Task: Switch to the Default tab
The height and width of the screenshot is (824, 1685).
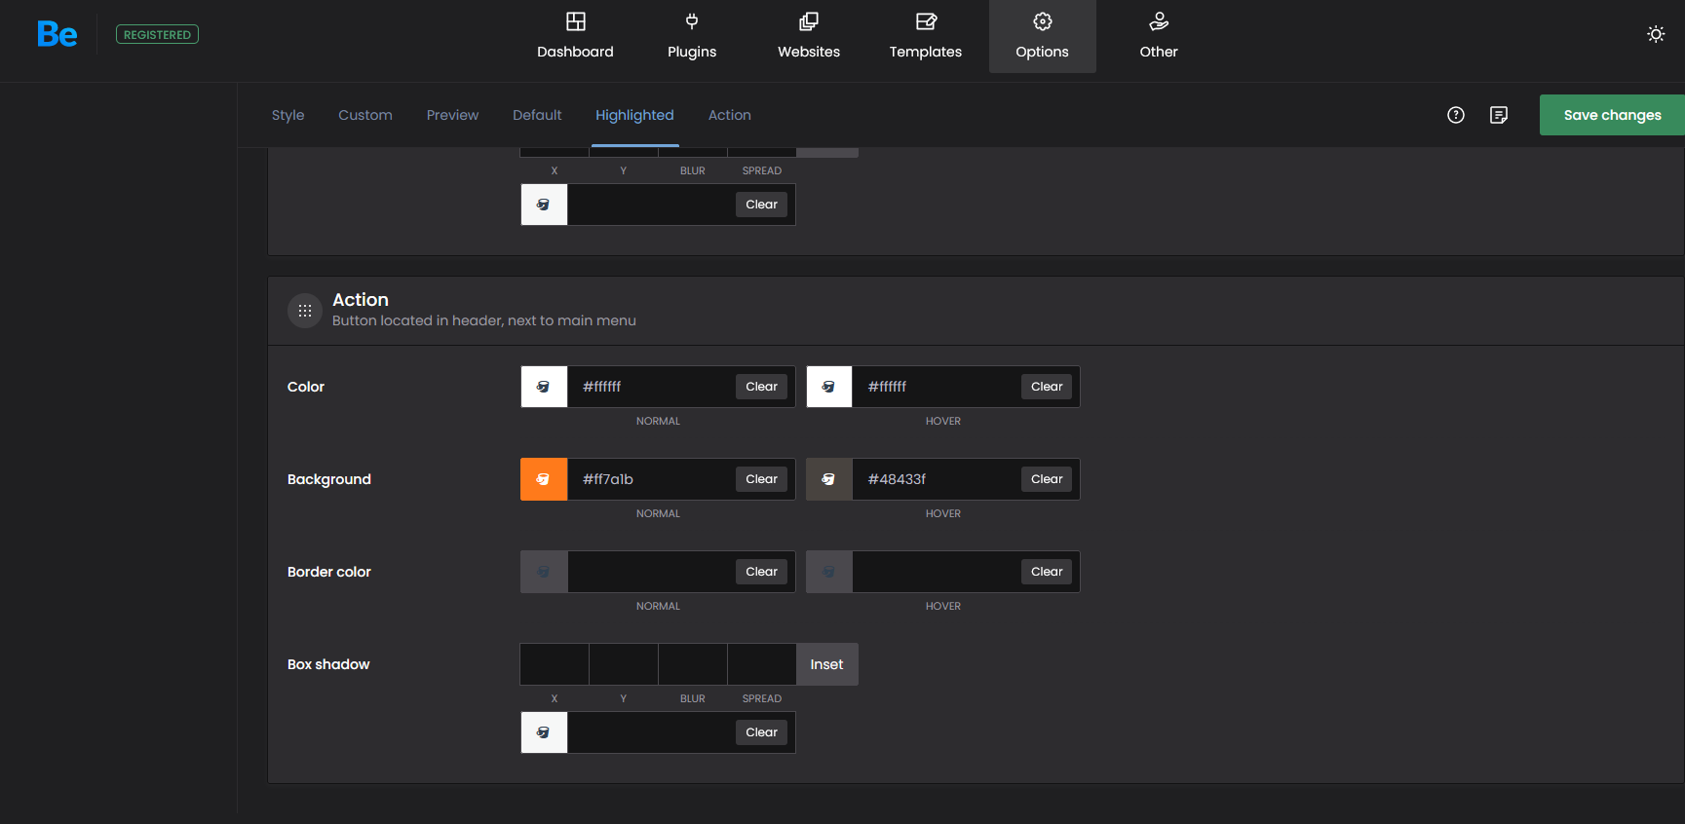Action: click(537, 115)
